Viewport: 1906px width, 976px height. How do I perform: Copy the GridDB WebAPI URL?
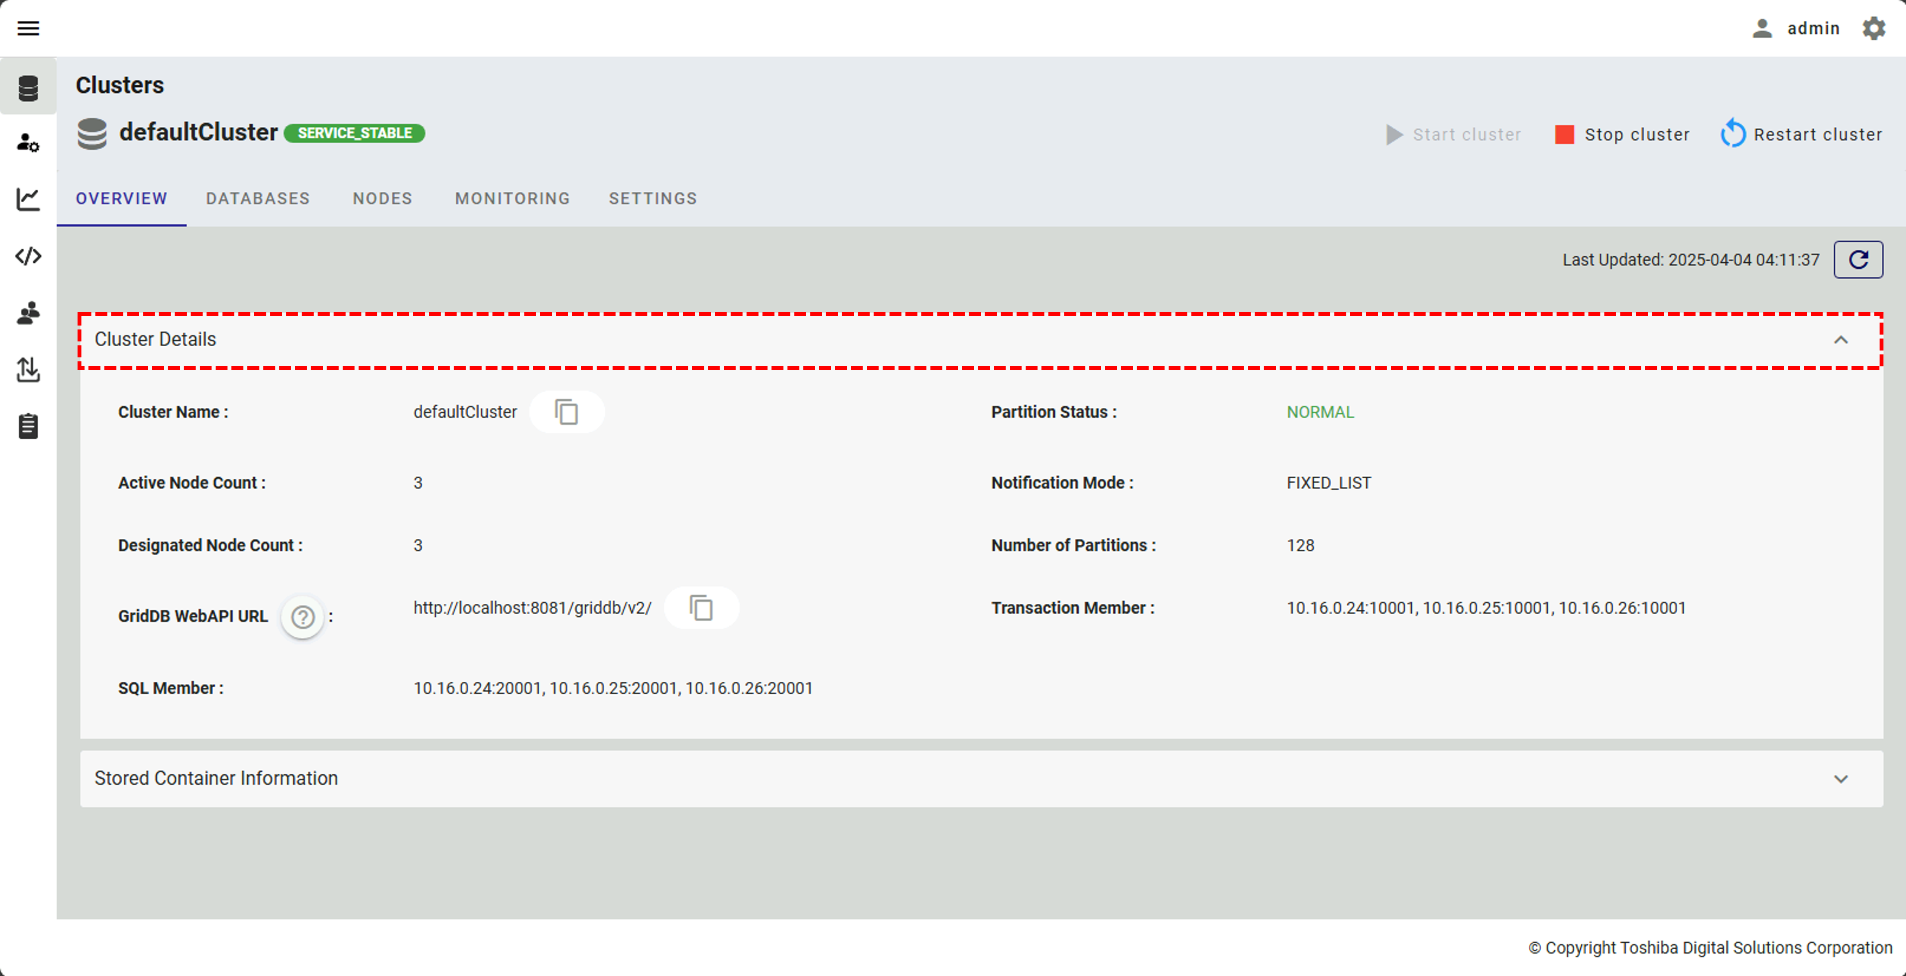(x=701, y=608)
